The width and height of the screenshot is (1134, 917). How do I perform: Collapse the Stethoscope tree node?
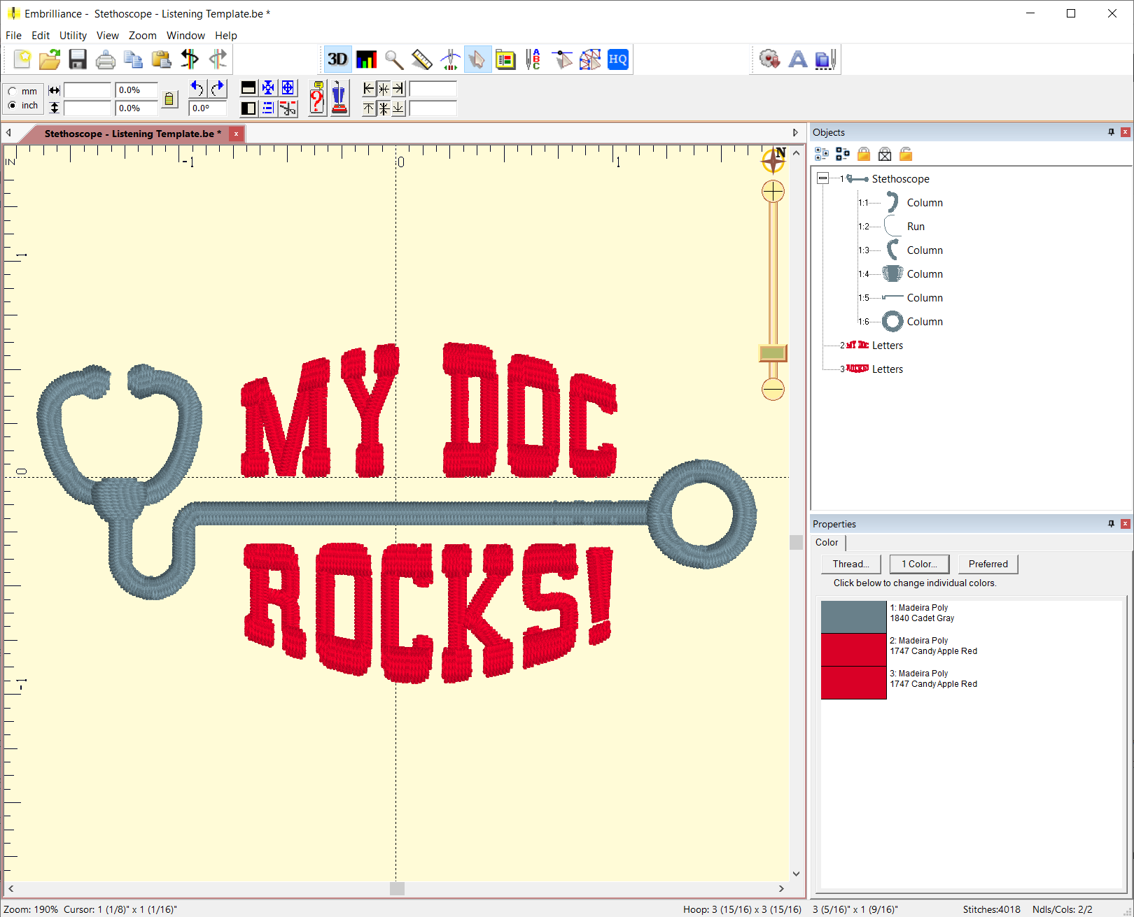click(823, 178)
